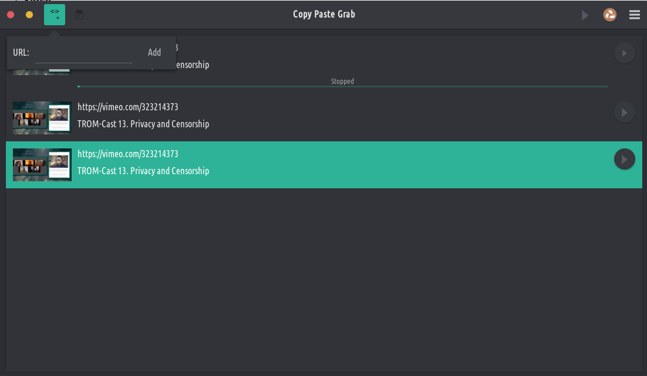647x376 pixels.
Task: Click the highlighted row's vimeo URL
Action: (x=128, y=154)
